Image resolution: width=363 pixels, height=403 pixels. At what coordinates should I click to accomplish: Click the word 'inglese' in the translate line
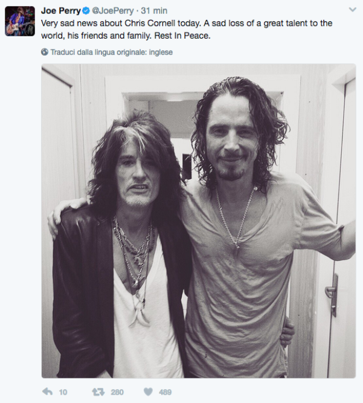point(161,52)
